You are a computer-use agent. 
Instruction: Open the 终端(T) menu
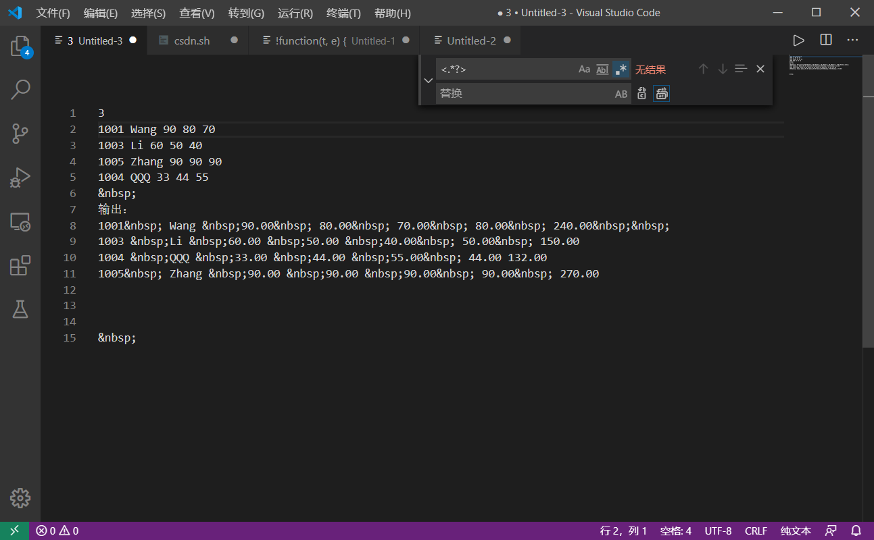click(x=344, y=13)
